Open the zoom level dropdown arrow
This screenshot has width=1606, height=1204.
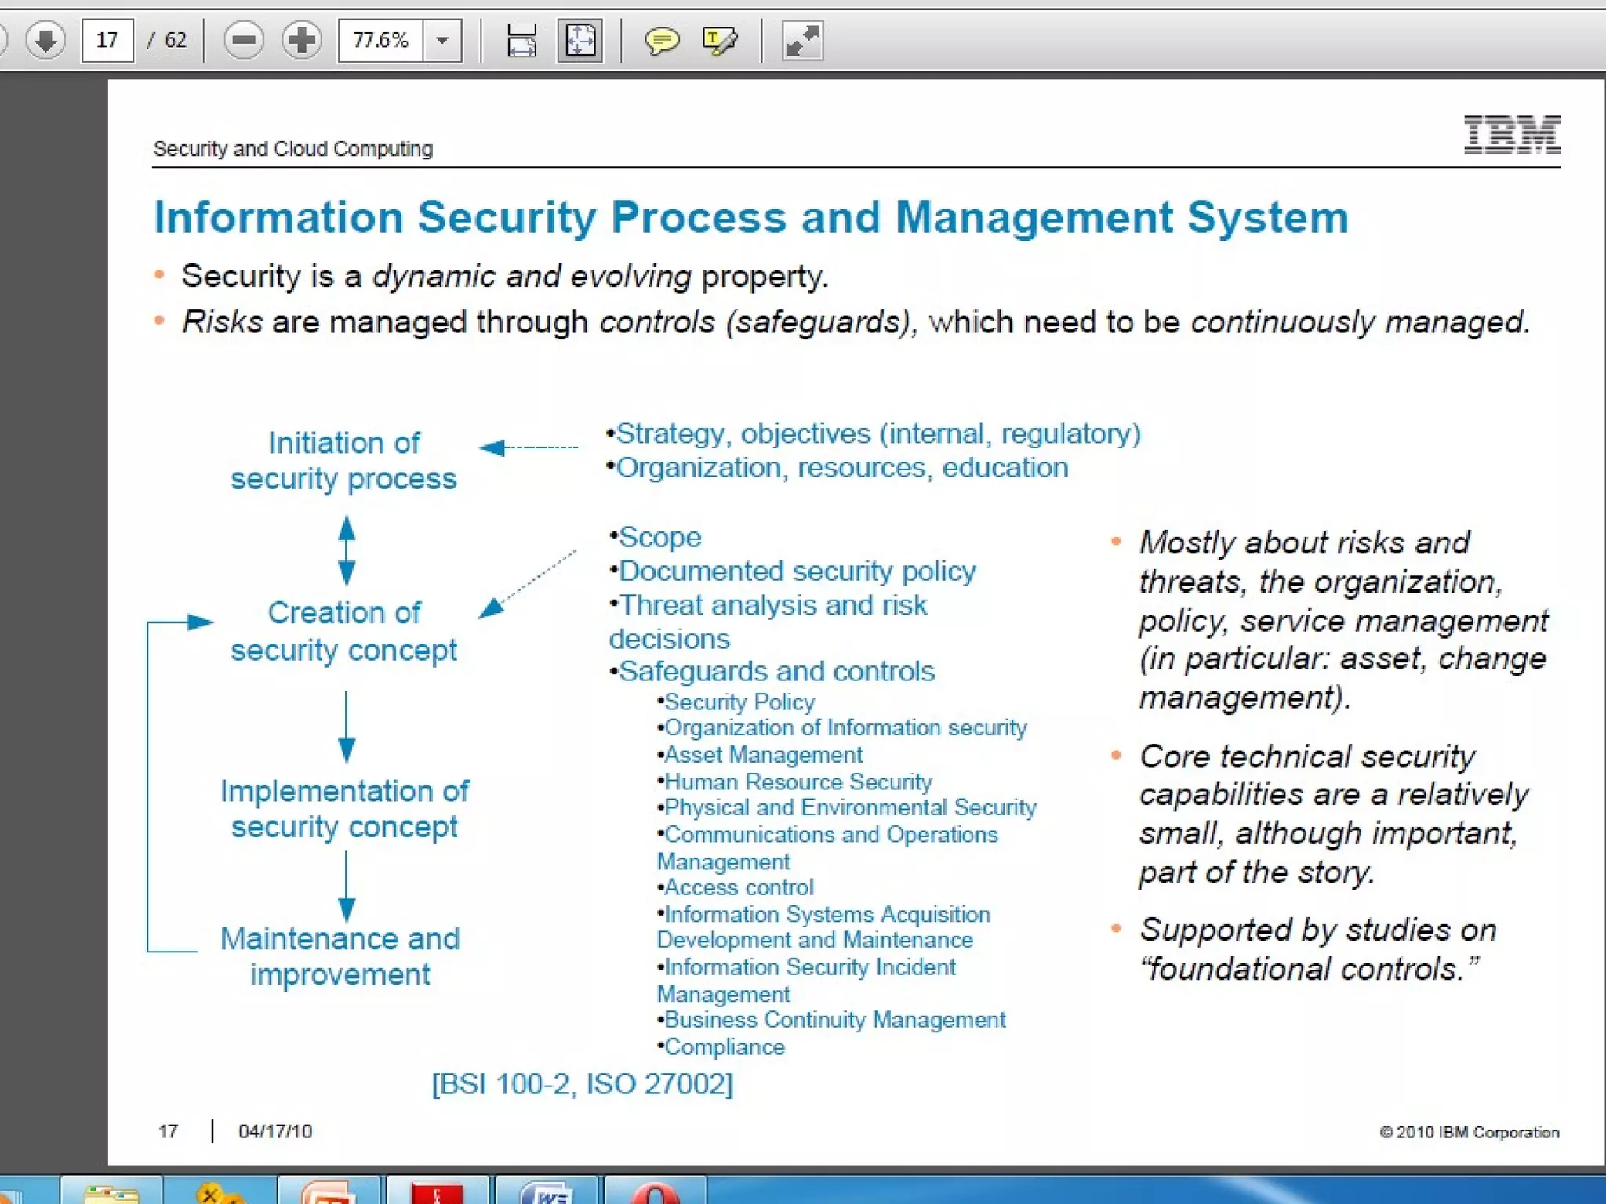443,40
